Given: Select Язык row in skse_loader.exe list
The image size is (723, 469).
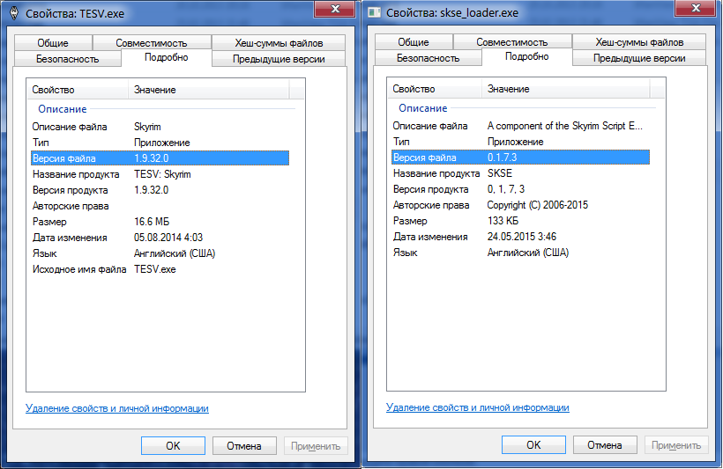Looking at the screenshot, I should 520,253.
